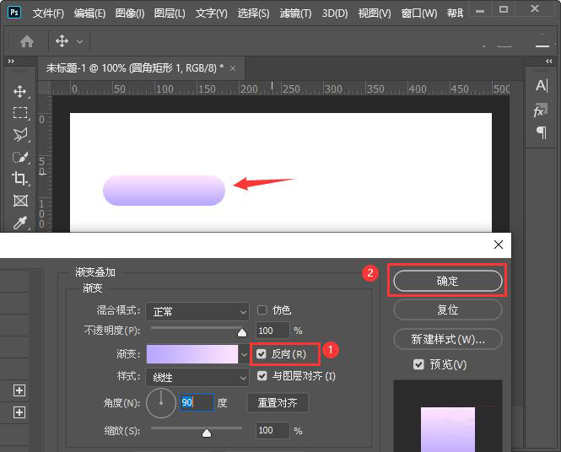Click the 不透明度 percent input field

(272, 331)
